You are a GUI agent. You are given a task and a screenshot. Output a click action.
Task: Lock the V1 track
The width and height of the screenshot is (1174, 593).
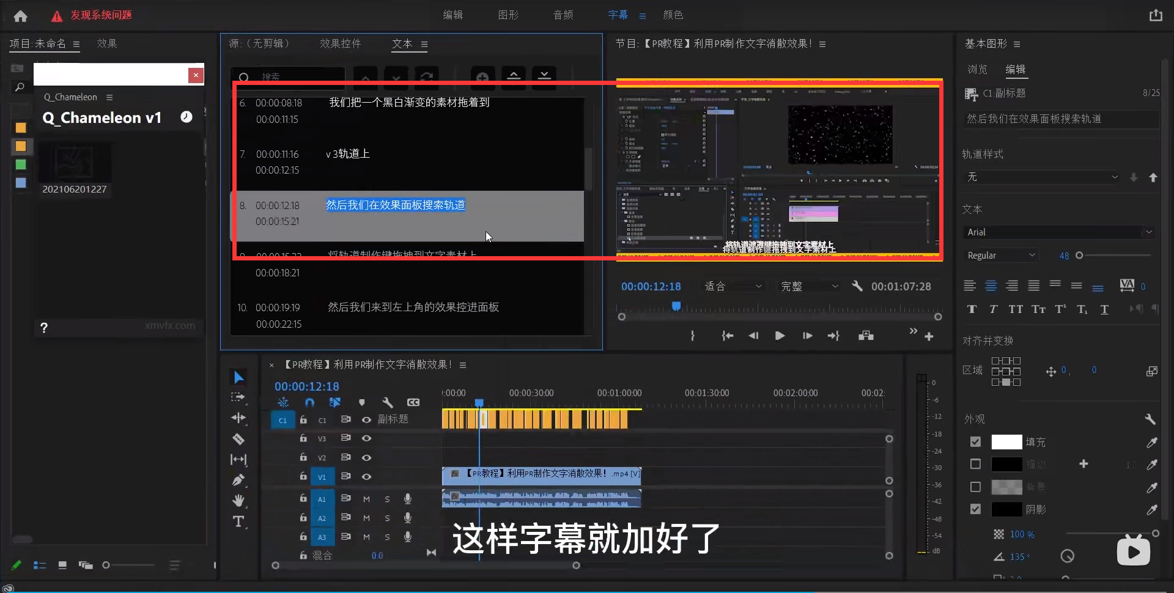click(303, 476)
